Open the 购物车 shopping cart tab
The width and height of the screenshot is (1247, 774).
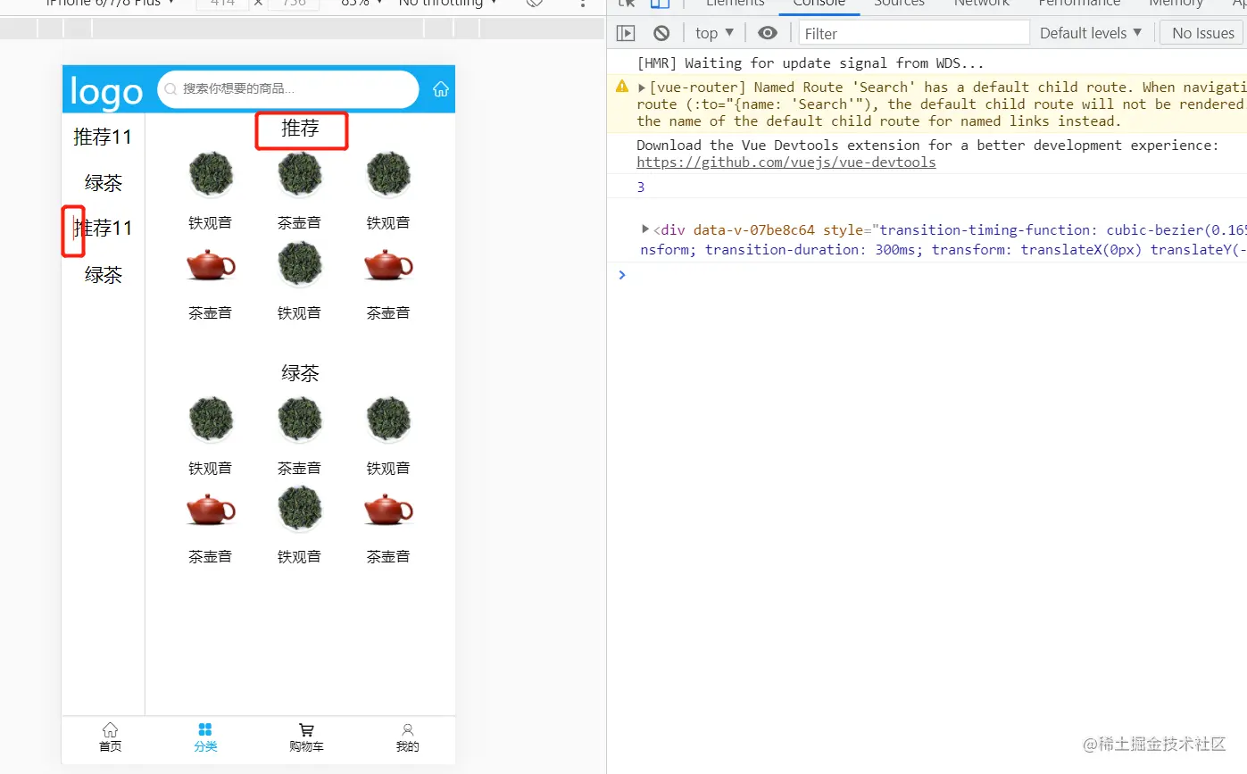306,737
